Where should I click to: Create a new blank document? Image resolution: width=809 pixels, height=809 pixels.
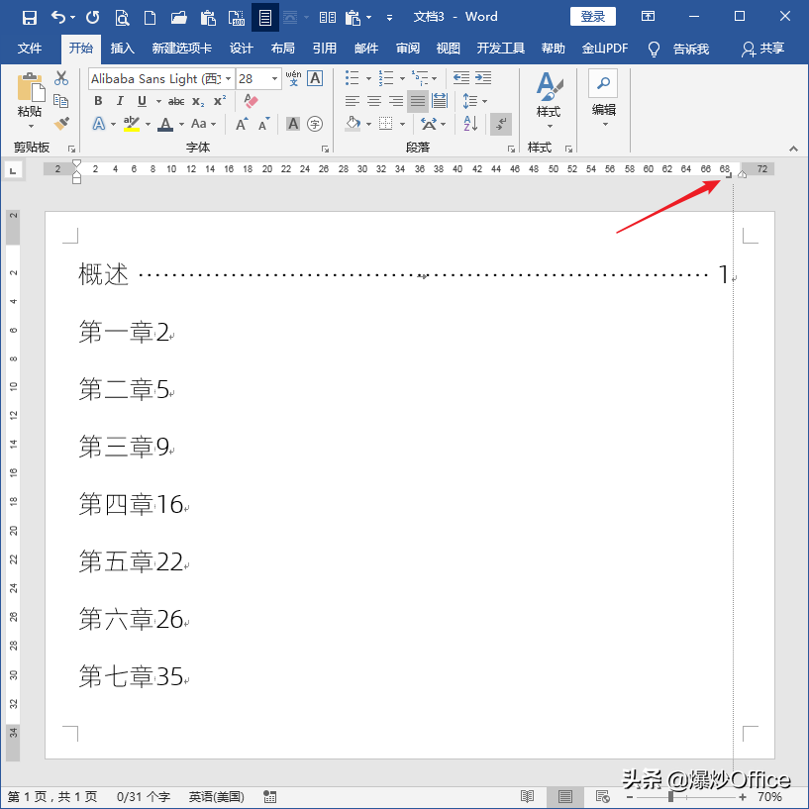150,18
